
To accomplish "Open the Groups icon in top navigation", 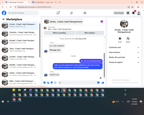I will pos(85,13).
